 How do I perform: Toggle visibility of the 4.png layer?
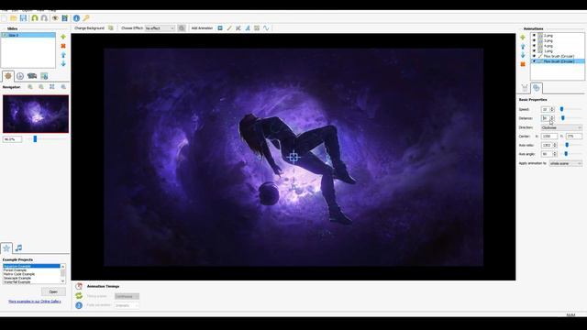[x=534, y=46]
